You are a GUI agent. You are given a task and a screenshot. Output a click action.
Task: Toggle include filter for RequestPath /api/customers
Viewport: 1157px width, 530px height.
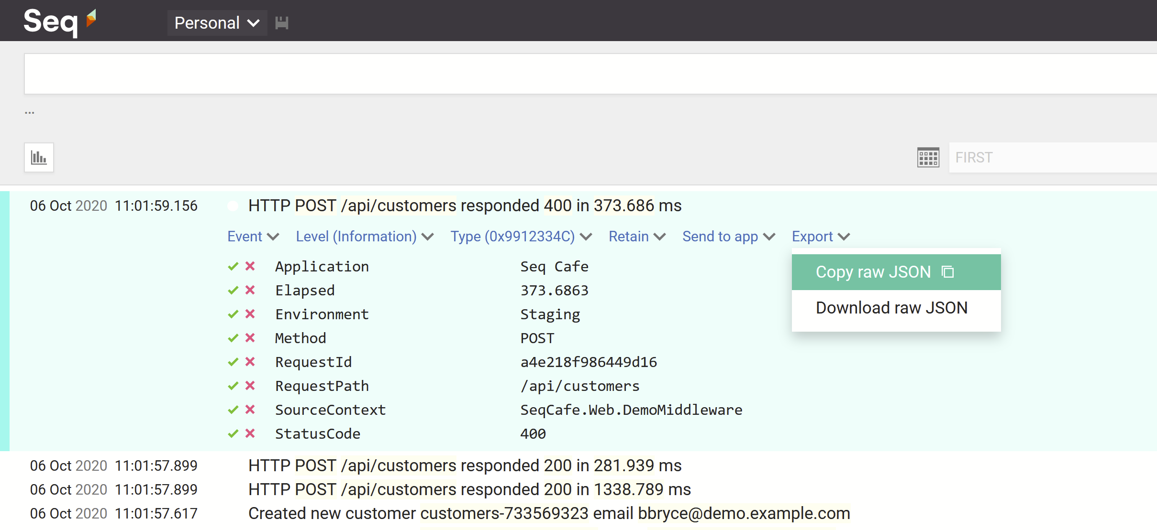234,386
